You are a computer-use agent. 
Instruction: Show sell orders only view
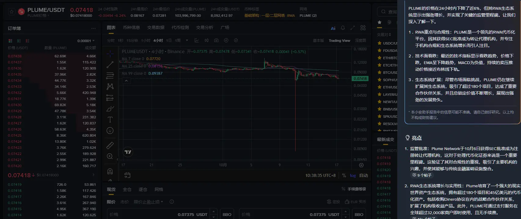[x=28, y=41]
